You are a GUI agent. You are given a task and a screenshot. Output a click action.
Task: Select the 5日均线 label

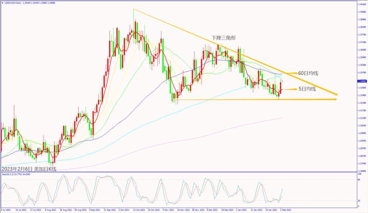tap(307, 89)
